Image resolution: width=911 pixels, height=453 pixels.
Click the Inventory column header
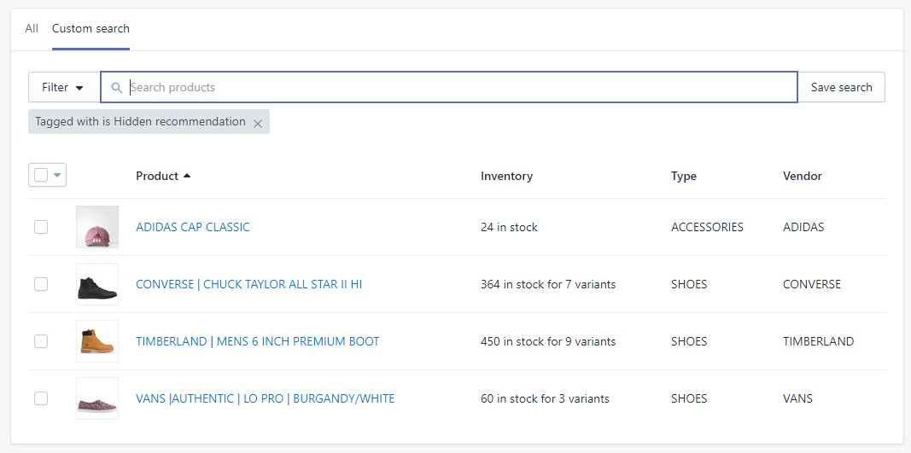[506, 176]
